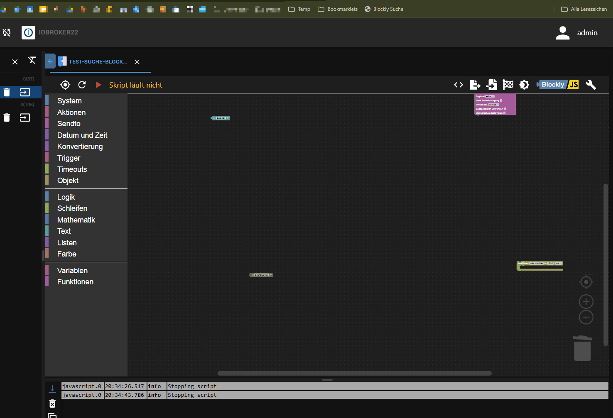Open the Alle Lesezeichen folder
The width and height of the screenshot is (613, 418).
pos(584,9)
